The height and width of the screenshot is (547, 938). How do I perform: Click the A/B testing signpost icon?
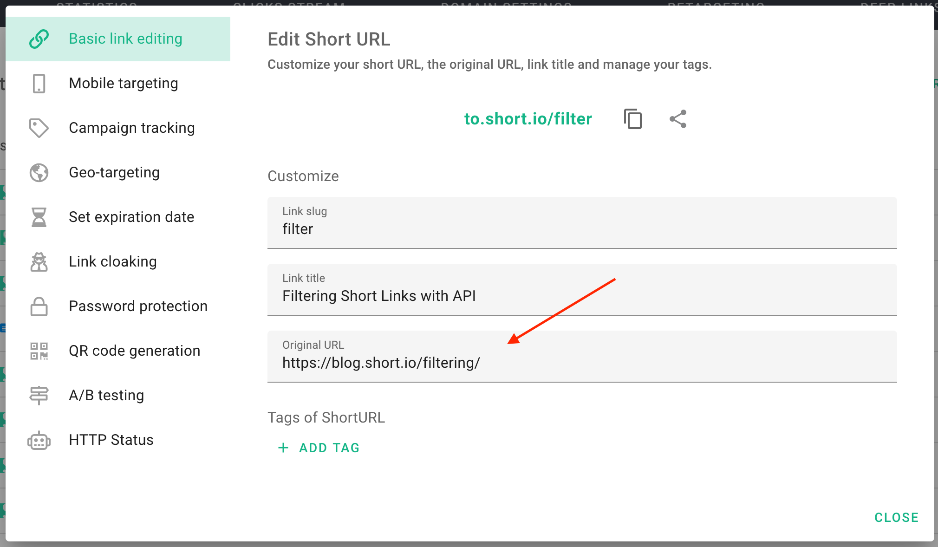point(39,396)
